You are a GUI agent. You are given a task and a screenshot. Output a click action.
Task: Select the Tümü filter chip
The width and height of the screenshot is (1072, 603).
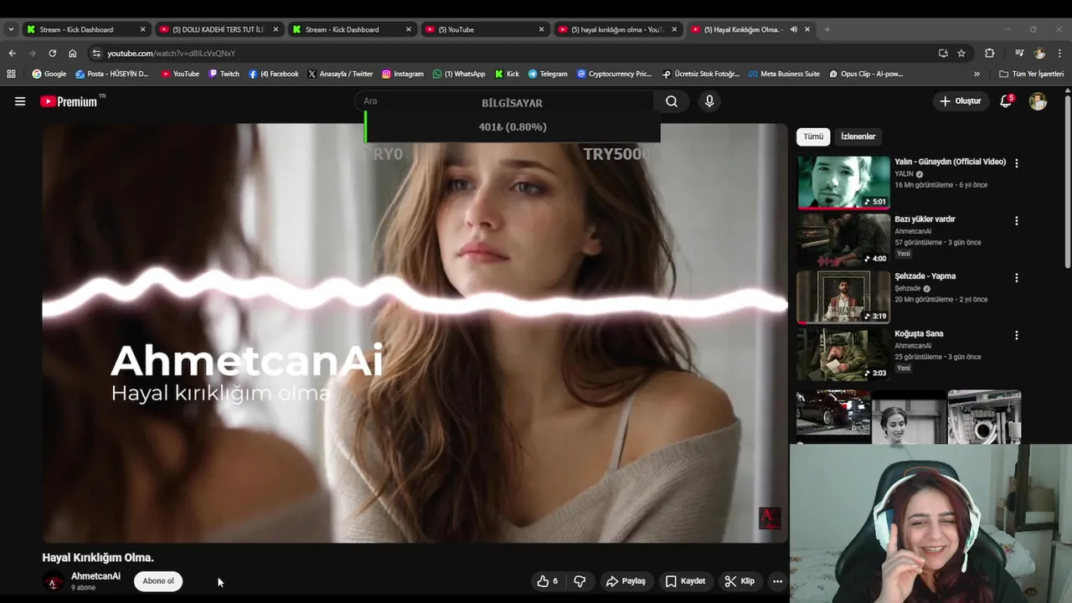[813, 137]
